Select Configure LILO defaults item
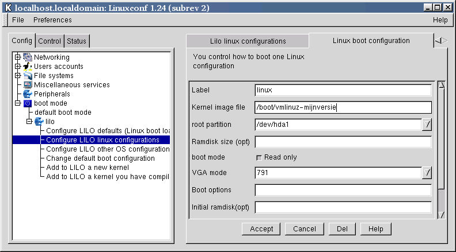 [108, 131]
